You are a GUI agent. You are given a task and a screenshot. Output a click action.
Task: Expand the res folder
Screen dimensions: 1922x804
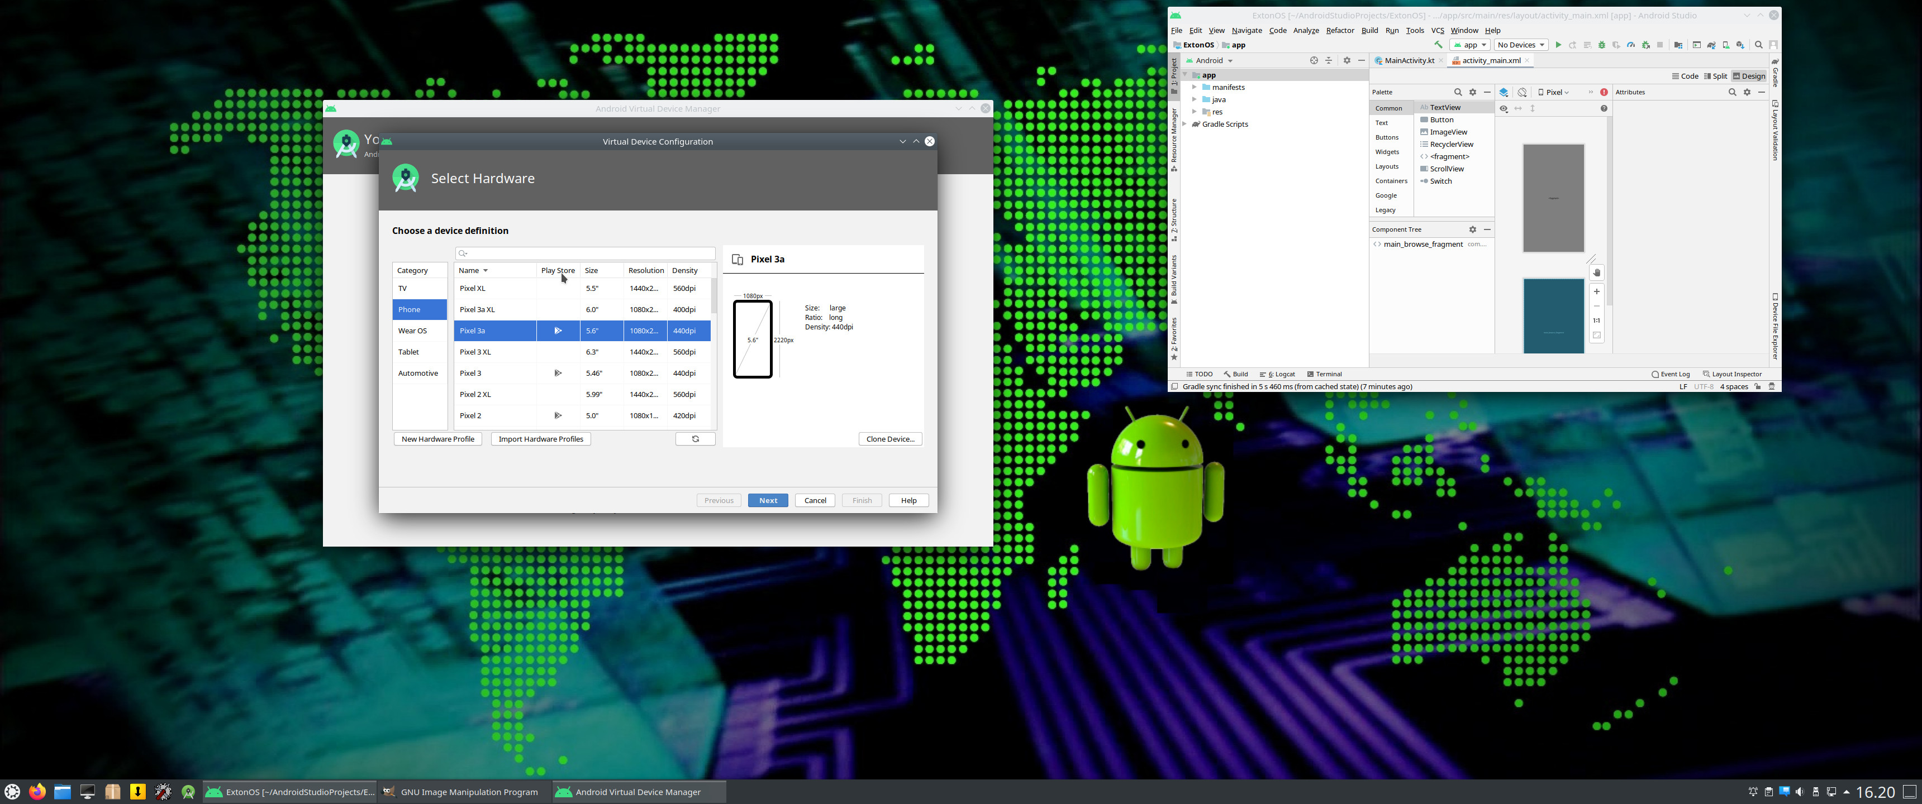(1195, 112)
